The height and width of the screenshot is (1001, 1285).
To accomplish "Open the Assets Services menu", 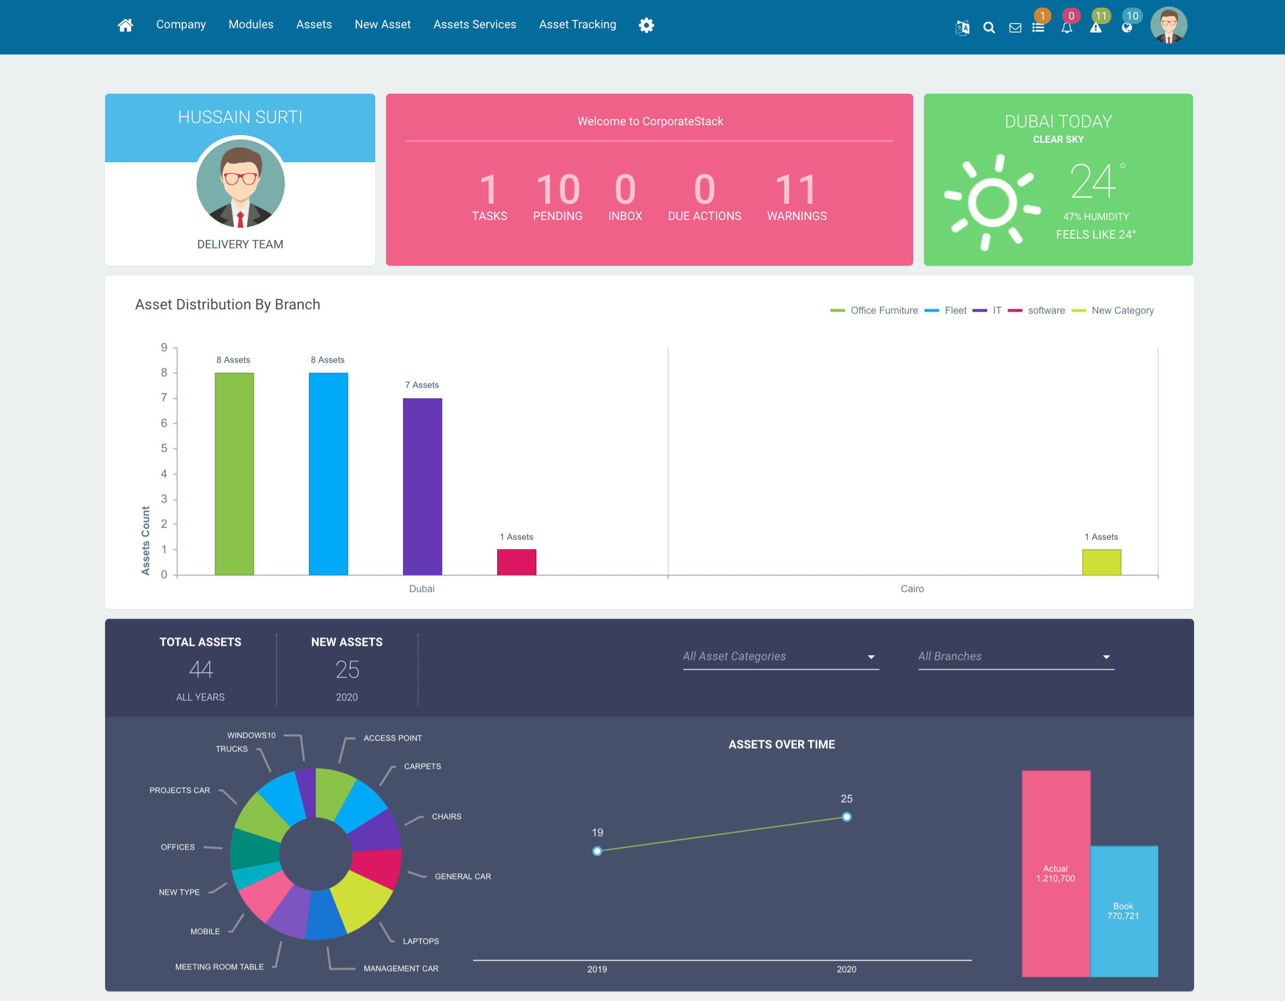I will click(475, 24).
